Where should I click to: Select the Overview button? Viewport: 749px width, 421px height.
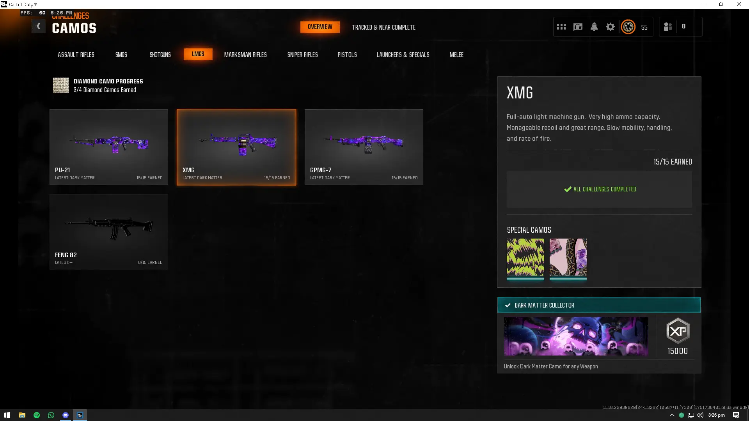320,27
